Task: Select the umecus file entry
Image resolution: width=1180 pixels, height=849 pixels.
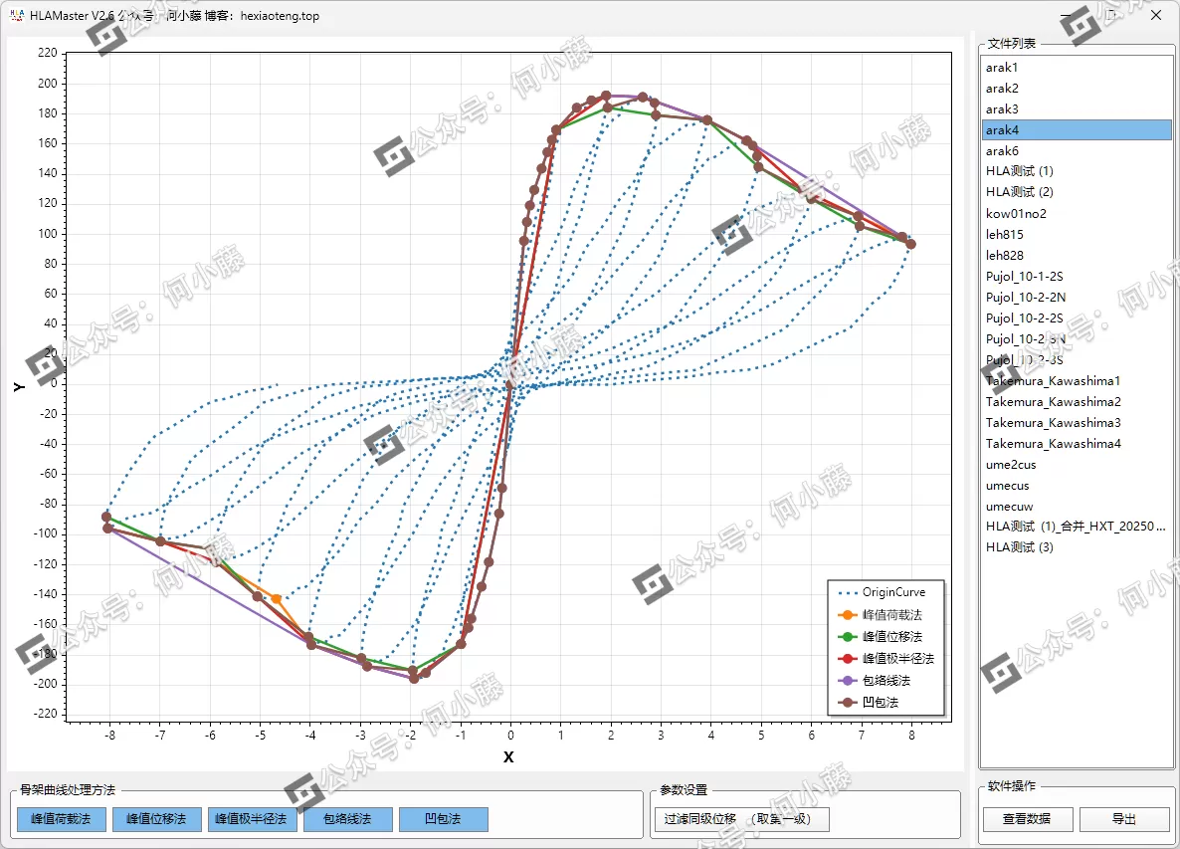Action: click(1007, 486)
